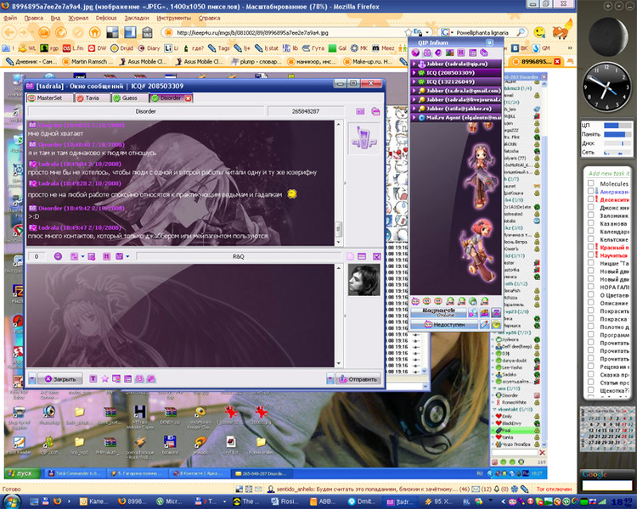Click the Home icon in Firefox toolbar

(94, 32)
